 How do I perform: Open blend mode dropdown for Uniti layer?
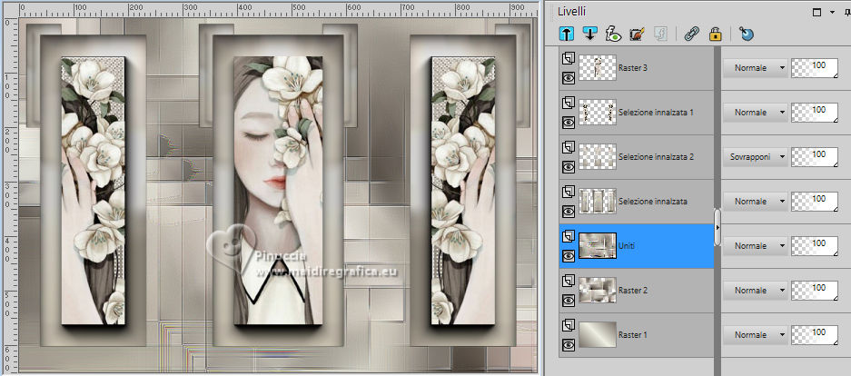click(x=755, y=246)
